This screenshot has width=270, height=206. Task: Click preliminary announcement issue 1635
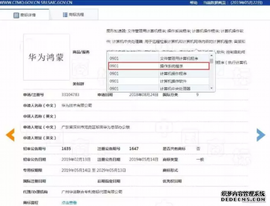(x=66, y=148)
